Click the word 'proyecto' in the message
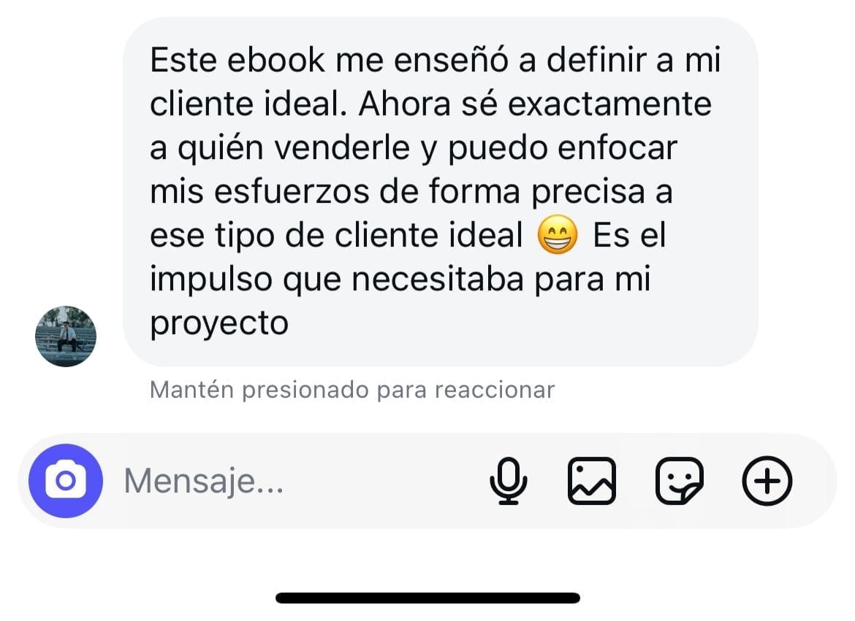Screen dimensions: 855x621 [x=219, y=324]
